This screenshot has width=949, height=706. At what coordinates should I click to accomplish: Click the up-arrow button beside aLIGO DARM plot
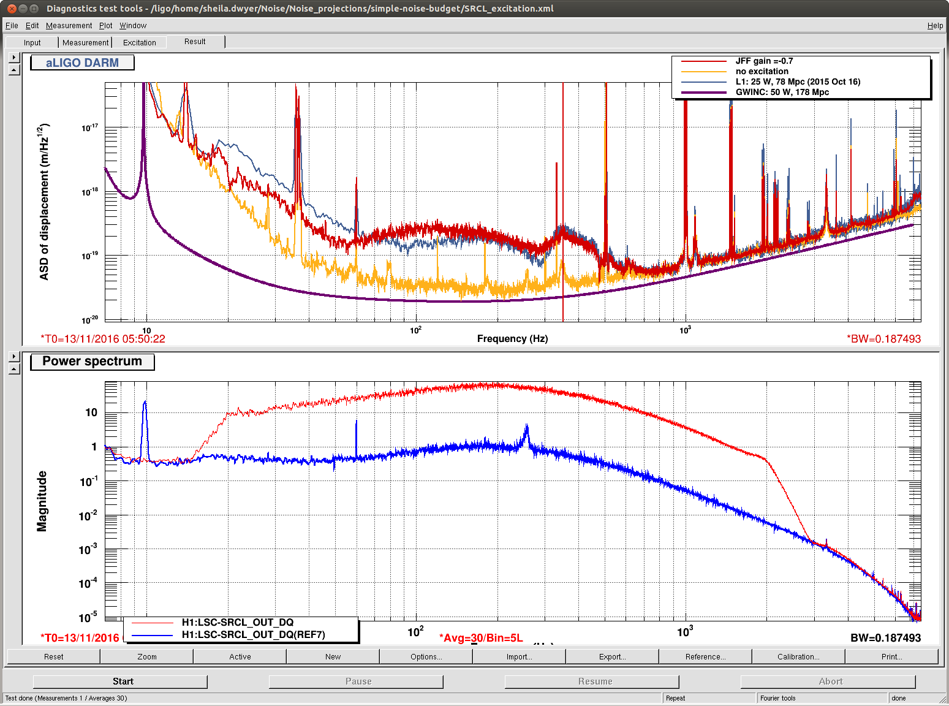point(15,69)
